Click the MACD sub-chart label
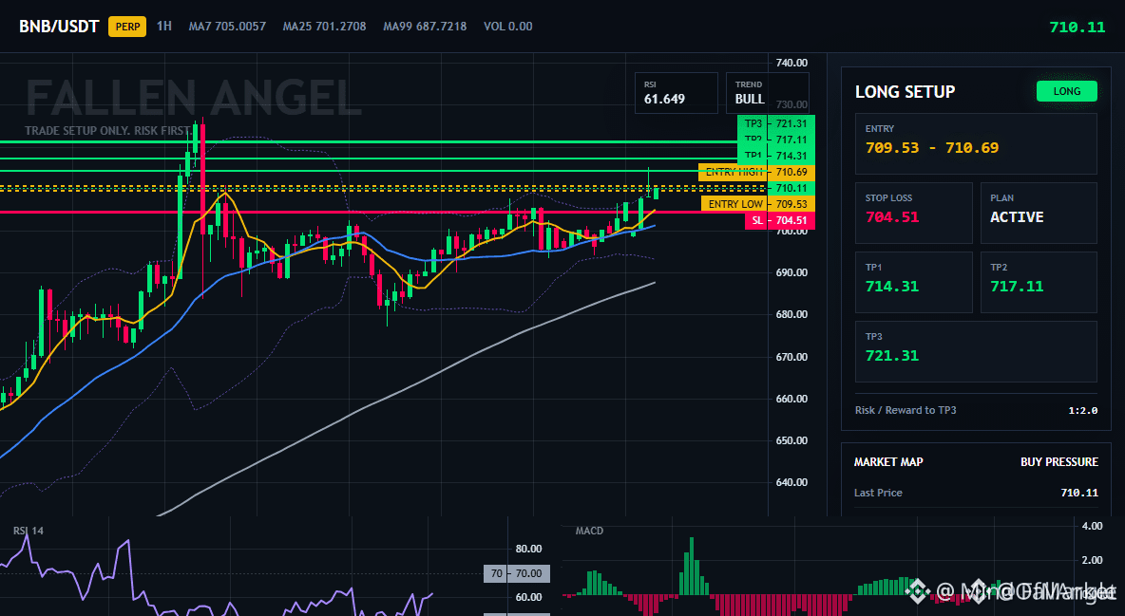 coord(589,531)
